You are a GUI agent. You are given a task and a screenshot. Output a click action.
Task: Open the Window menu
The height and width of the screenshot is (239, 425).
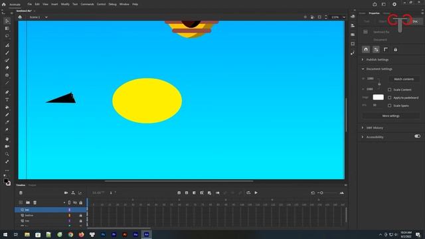124,5
